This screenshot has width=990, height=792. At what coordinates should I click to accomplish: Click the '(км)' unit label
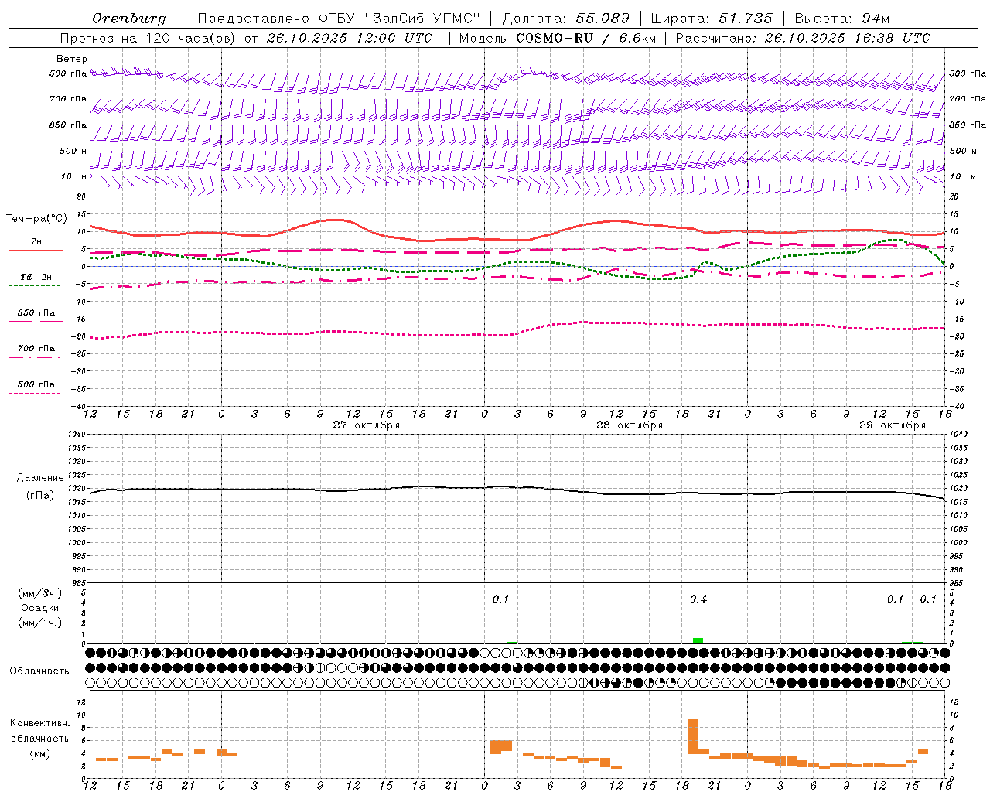coord(40,753)
